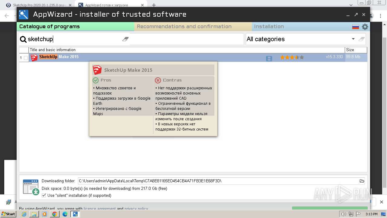Viewport: 387px width, 218px height.
Task: Click the volume icon in the system tray
Action: (344, 214)
